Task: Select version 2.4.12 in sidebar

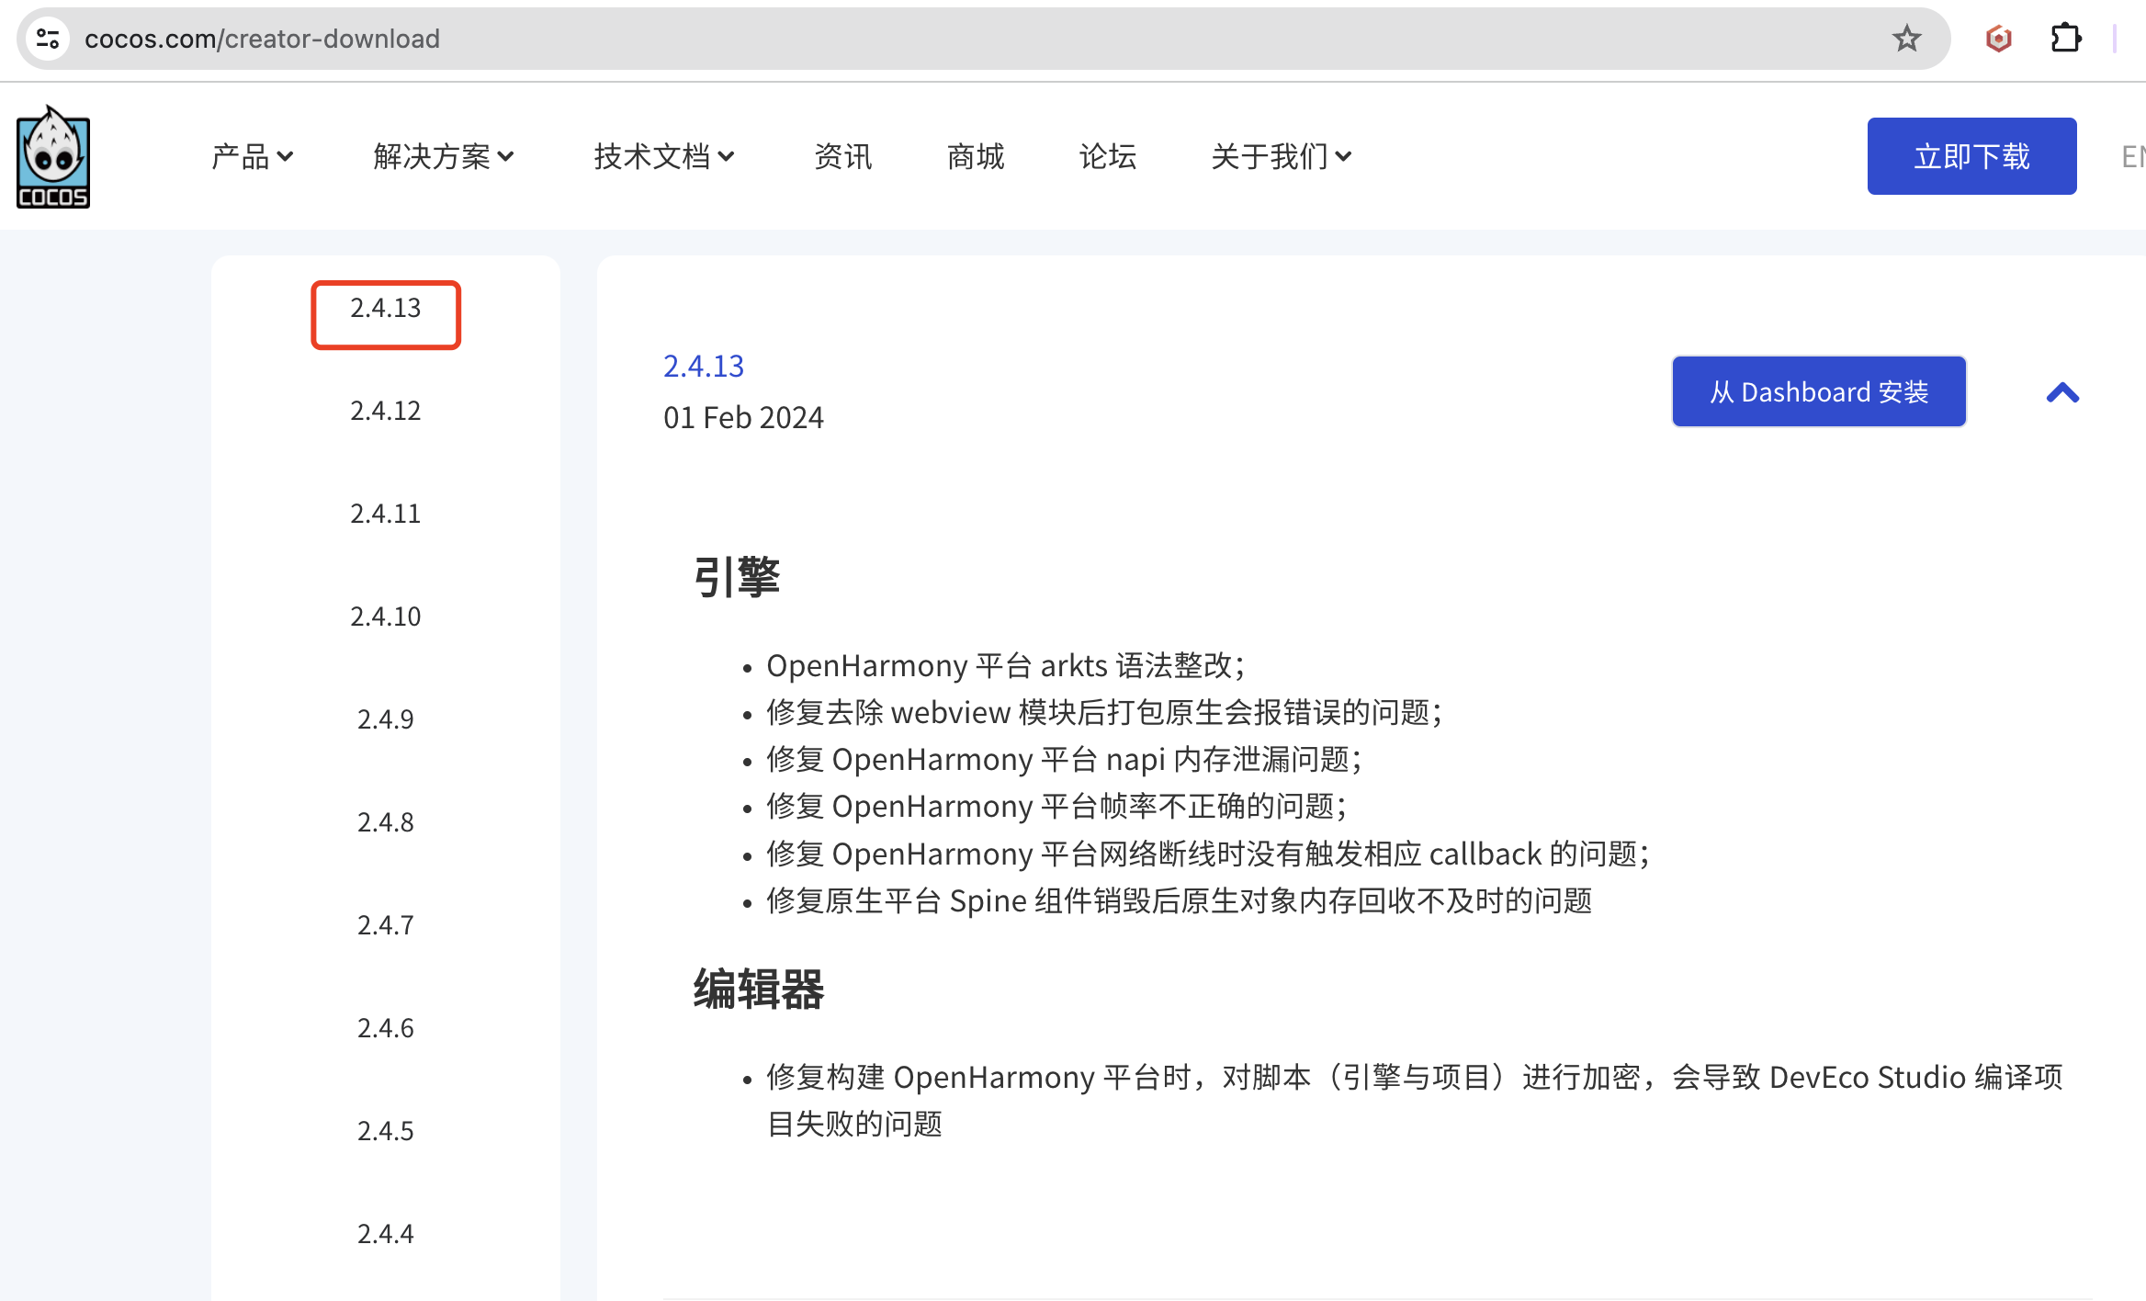Action: click(385, 411)
